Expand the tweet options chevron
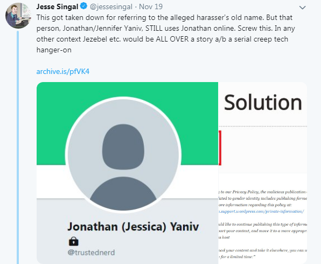 302,8
